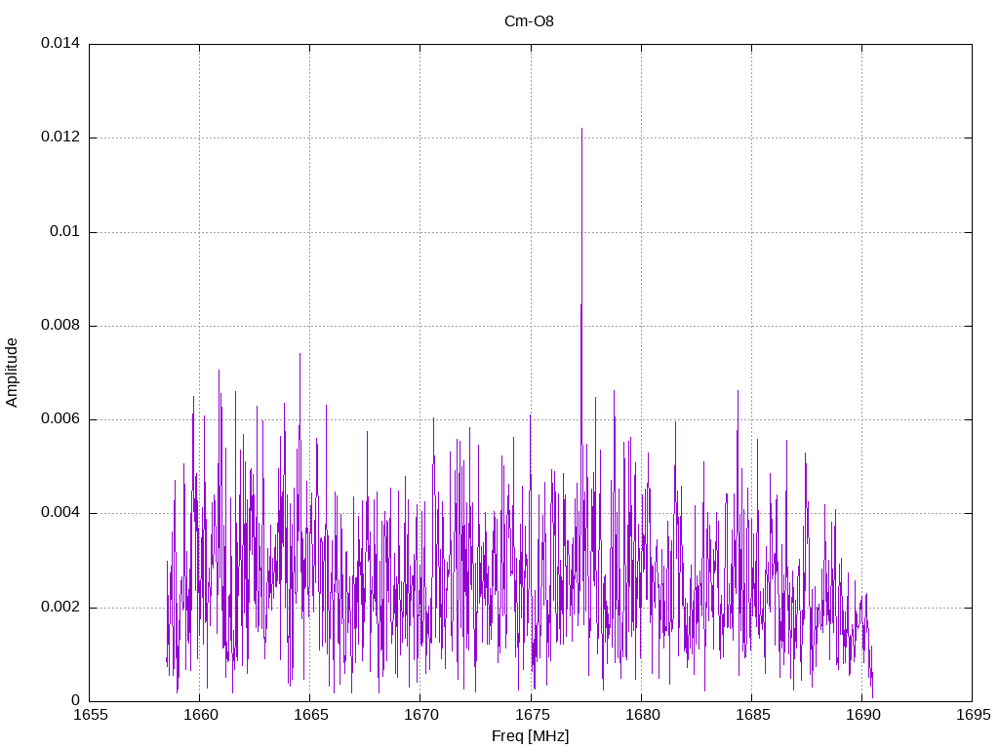Click the y-axis tick label "0.01"

point(65,231)
